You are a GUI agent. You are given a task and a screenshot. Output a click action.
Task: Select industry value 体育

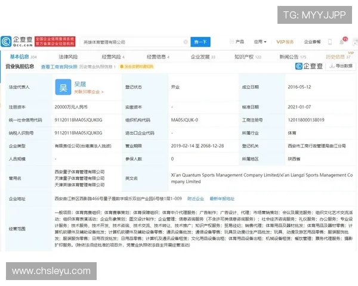[292, 133]
